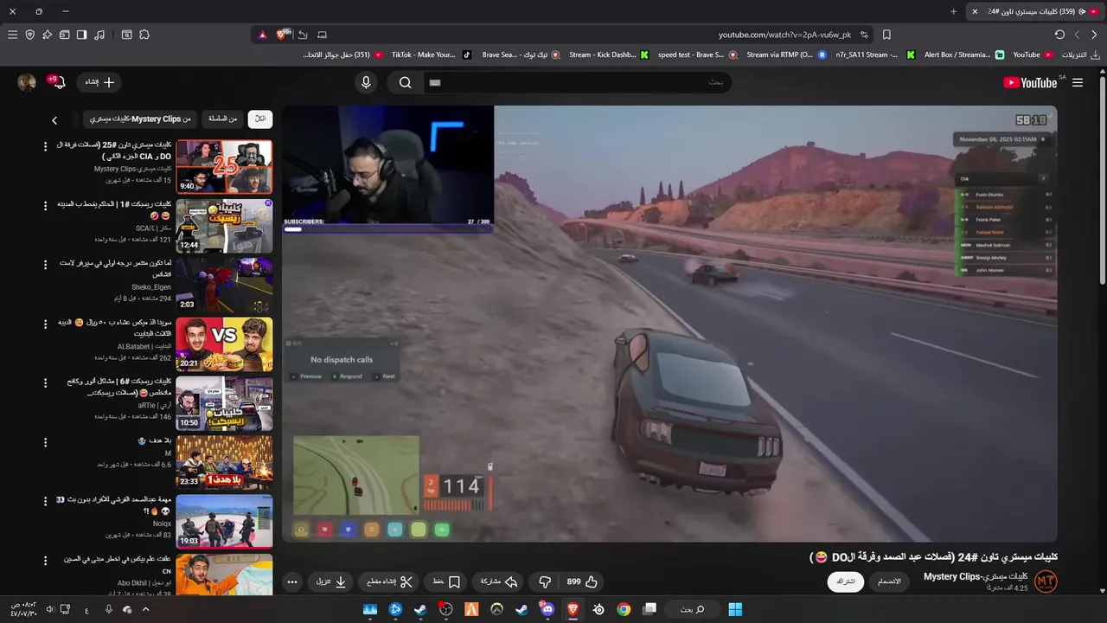
Task: Open options for ALBatabet video row
Action: tap(46, 323)
